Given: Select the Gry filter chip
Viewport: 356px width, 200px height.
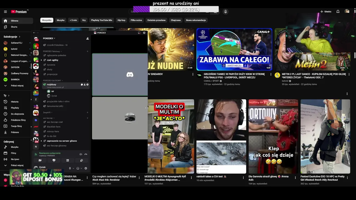Looking at the screenshot, I should click(84, 20).
